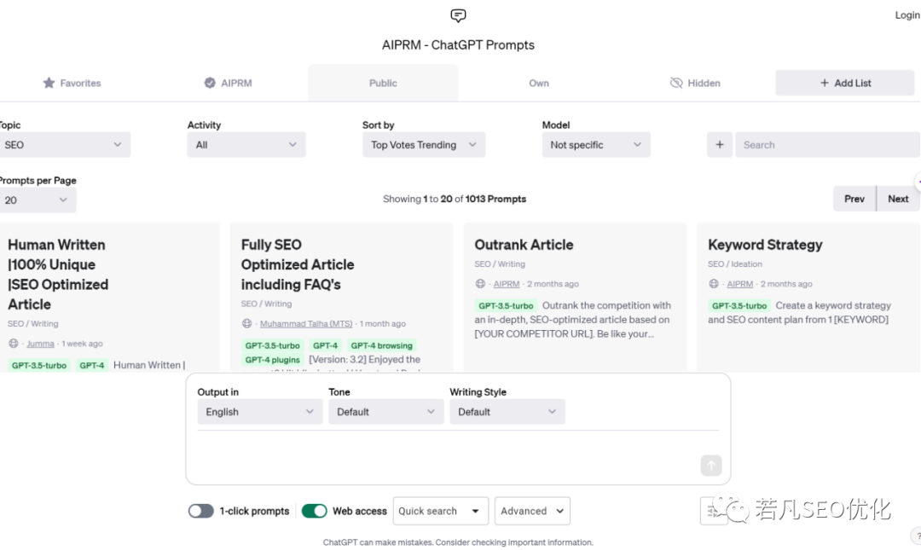Disable the Web access switch

point(314,512)
